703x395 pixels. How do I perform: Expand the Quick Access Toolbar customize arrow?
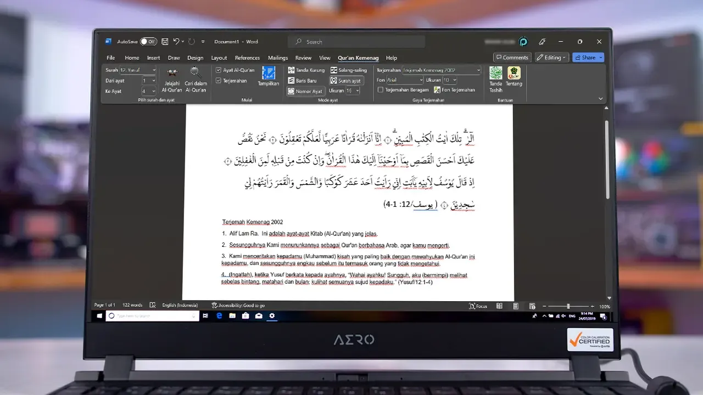203,42
